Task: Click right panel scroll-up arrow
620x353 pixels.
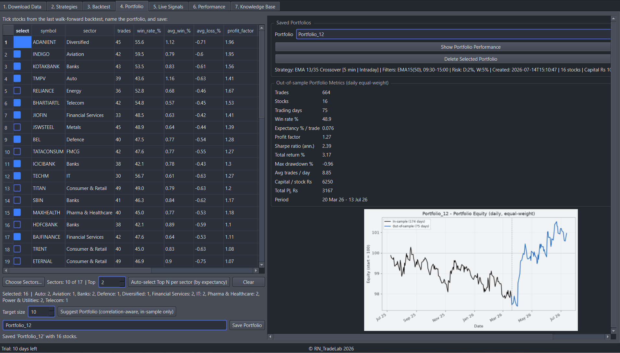Action: [x=614, y=19]
